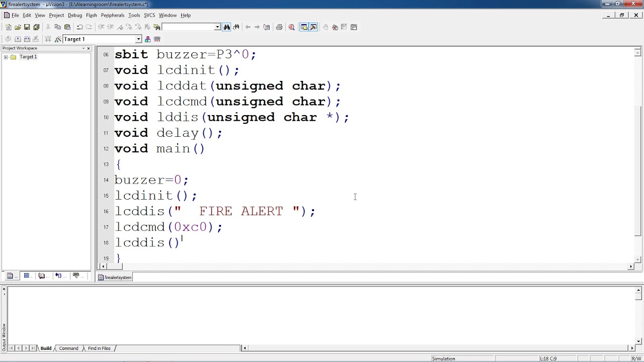The height and width of the screenshot is (362, 644).
Task: Open the File menu
Action: 15,15
